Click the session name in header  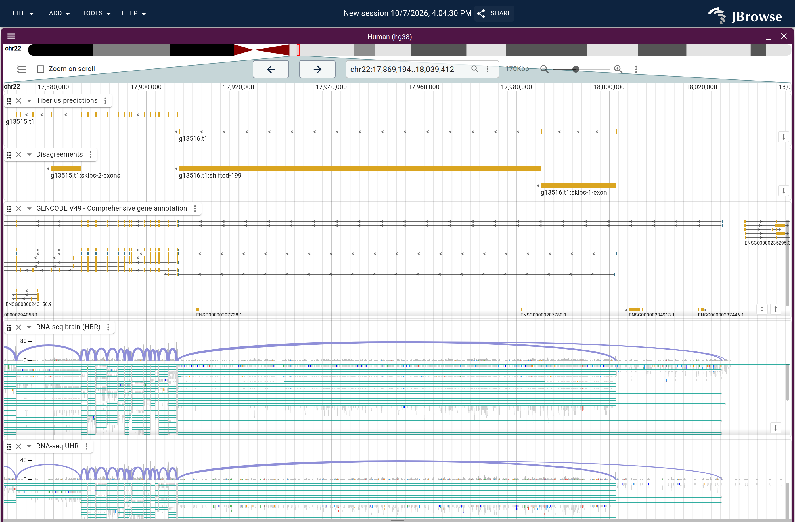[407, 13]
